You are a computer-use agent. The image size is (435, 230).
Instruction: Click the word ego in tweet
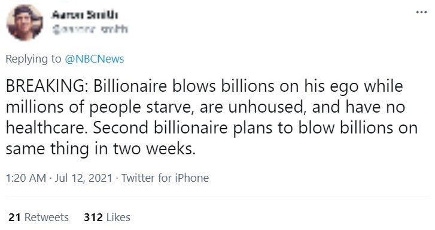coord(344,87)
